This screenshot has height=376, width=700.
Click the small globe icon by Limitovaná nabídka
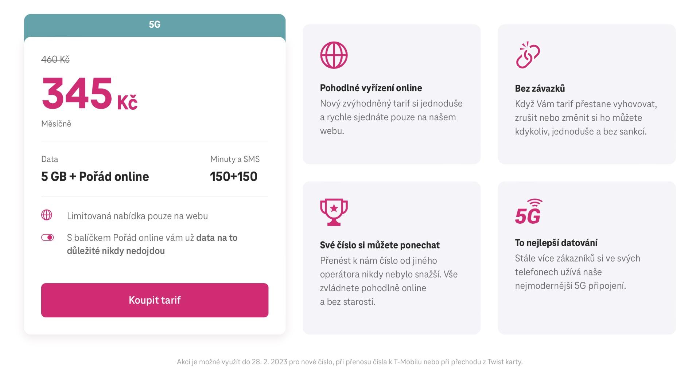[47, 215]
